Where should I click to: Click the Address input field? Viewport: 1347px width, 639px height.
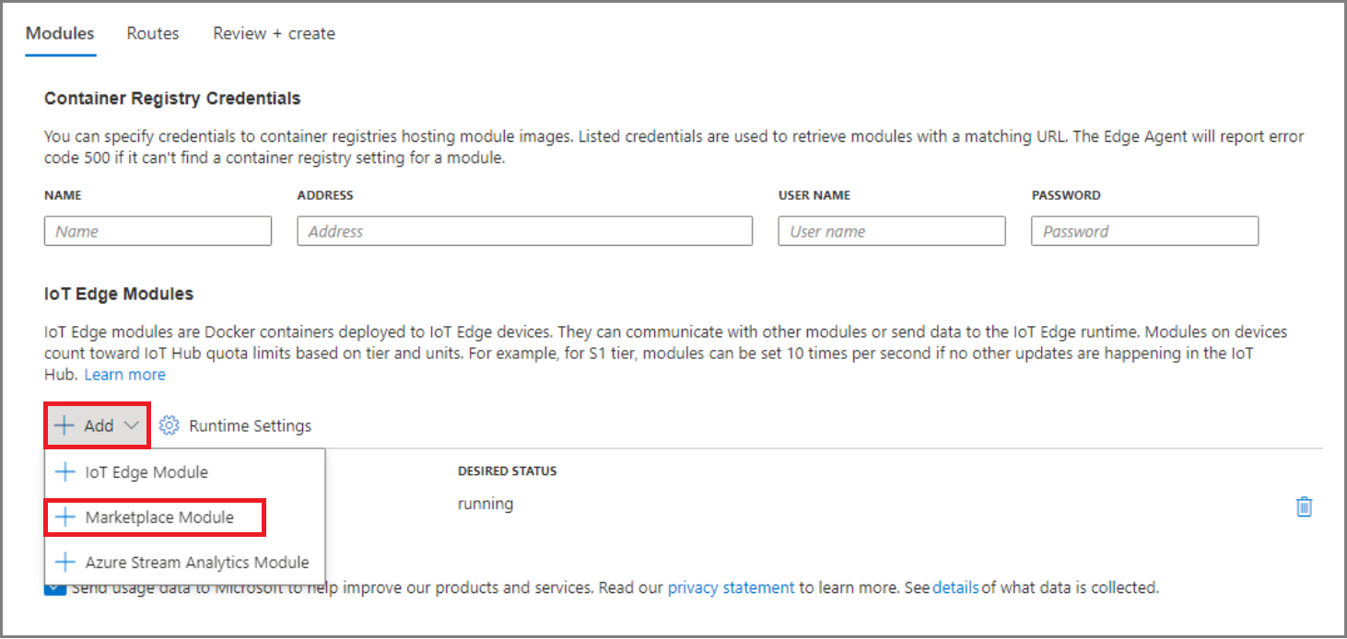point(524,230)
